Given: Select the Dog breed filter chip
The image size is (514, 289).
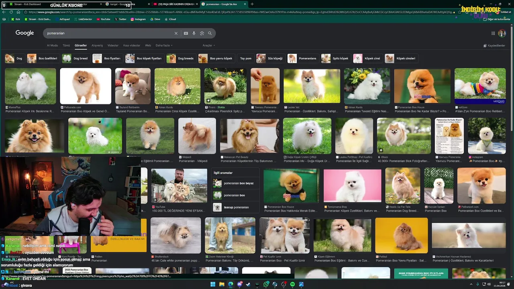Looking at the screenshot, I should point(75,59).
